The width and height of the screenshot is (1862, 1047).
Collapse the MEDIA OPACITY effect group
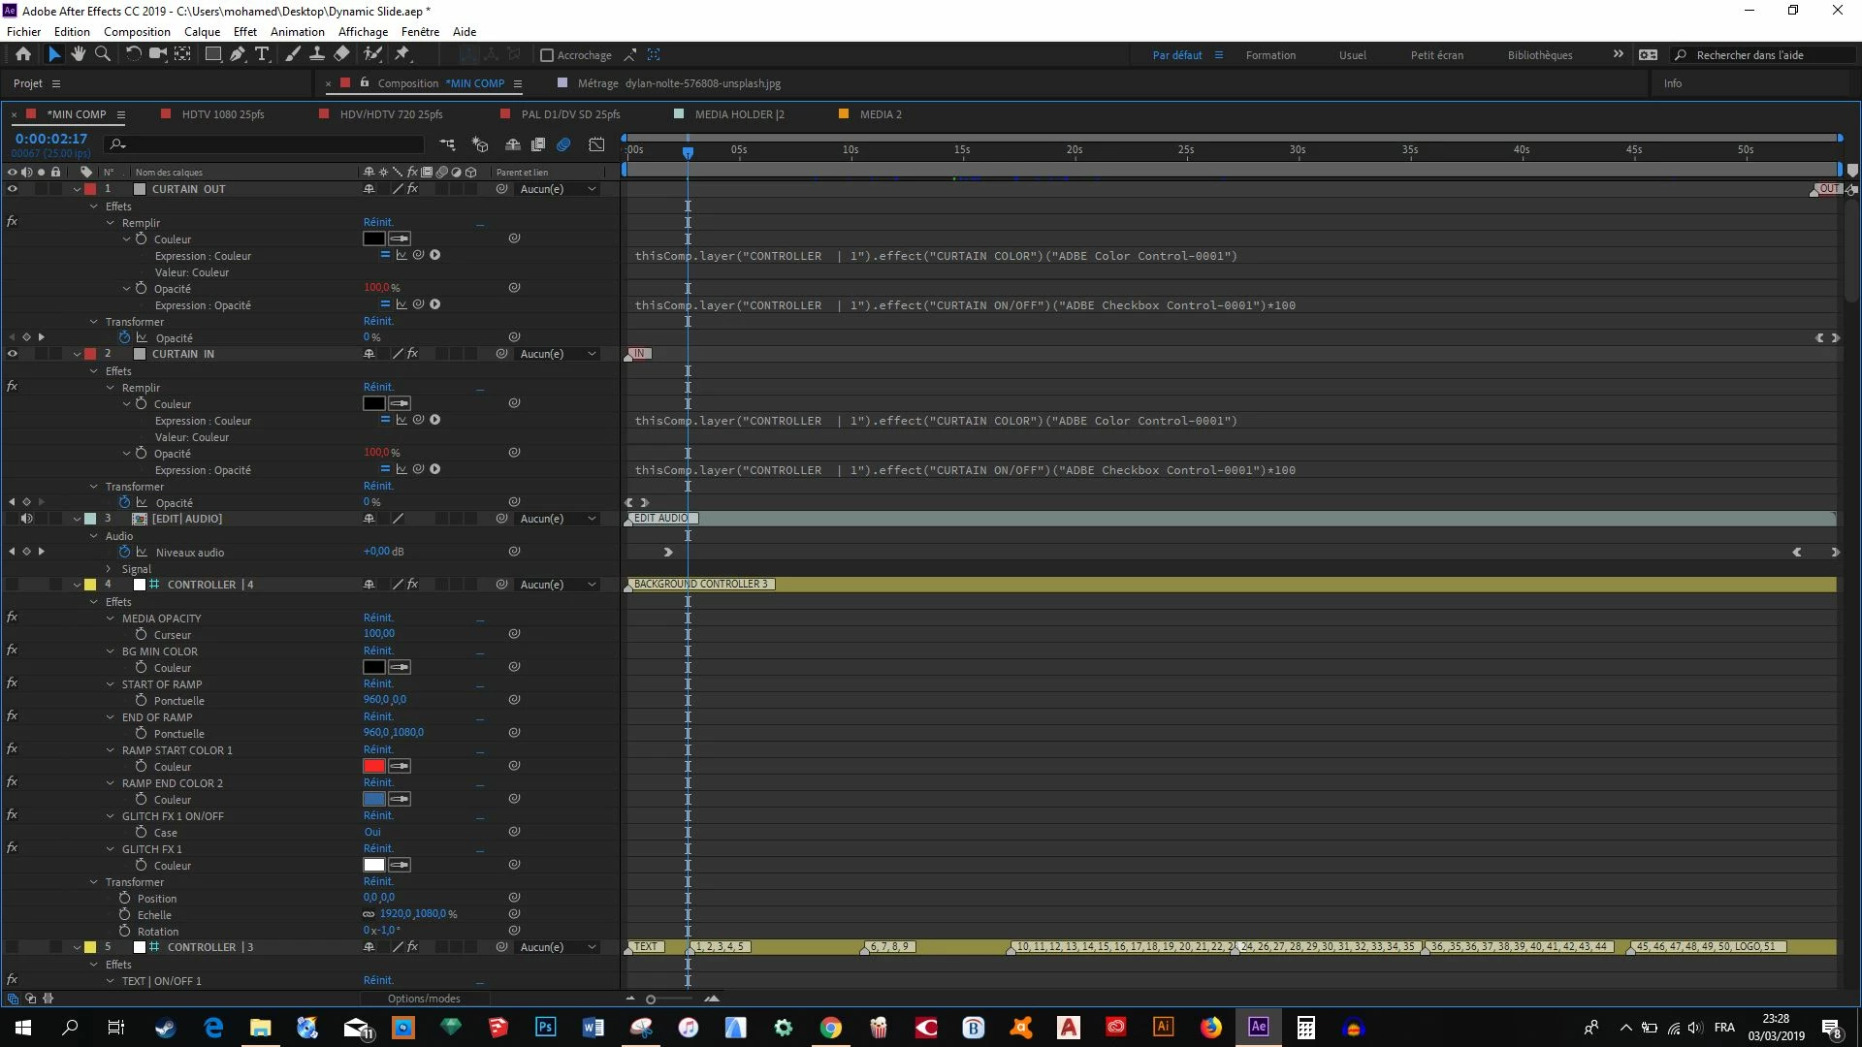coord(111,619)
